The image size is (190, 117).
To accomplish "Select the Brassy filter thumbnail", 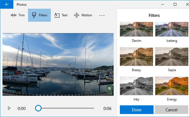I will coord(136,56).
